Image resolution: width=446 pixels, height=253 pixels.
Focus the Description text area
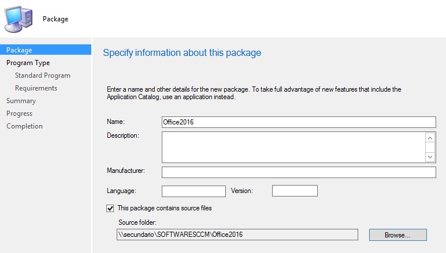pos(293,147)
